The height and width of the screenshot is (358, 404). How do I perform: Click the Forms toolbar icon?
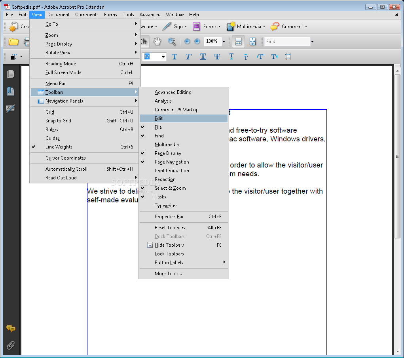pos(196,26)
